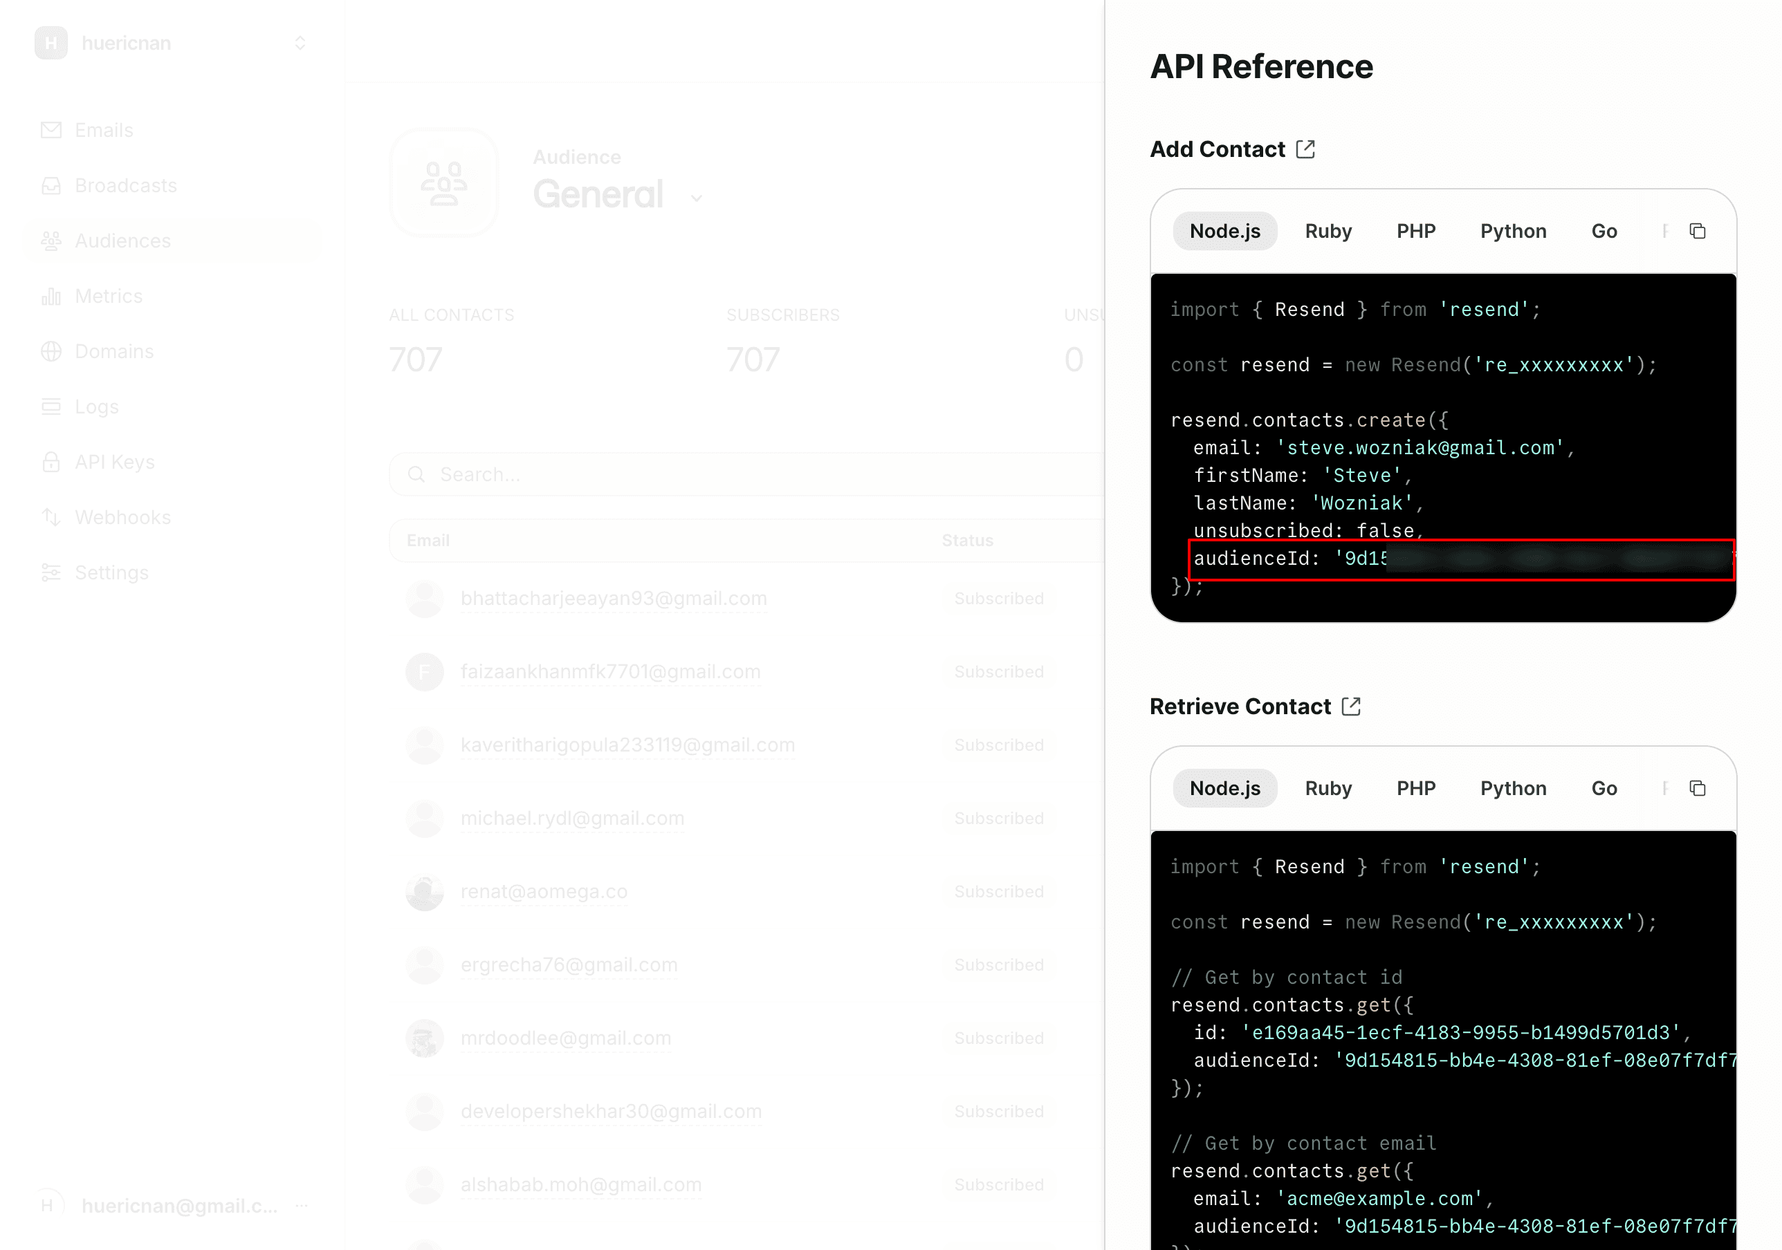
Task: Open account options menu beside huericnan@gmail.c...
Action: click(302, 1205)
